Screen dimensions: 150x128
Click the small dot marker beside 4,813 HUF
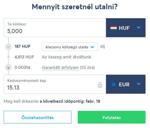pyautogui.click(x=8, y=57)
